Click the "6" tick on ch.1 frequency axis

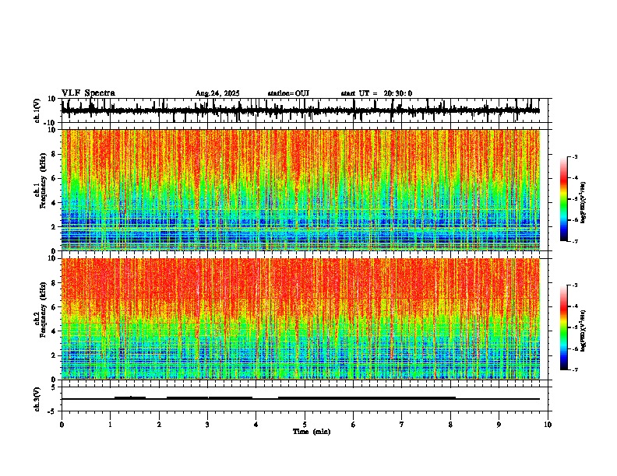pos(55,178)
